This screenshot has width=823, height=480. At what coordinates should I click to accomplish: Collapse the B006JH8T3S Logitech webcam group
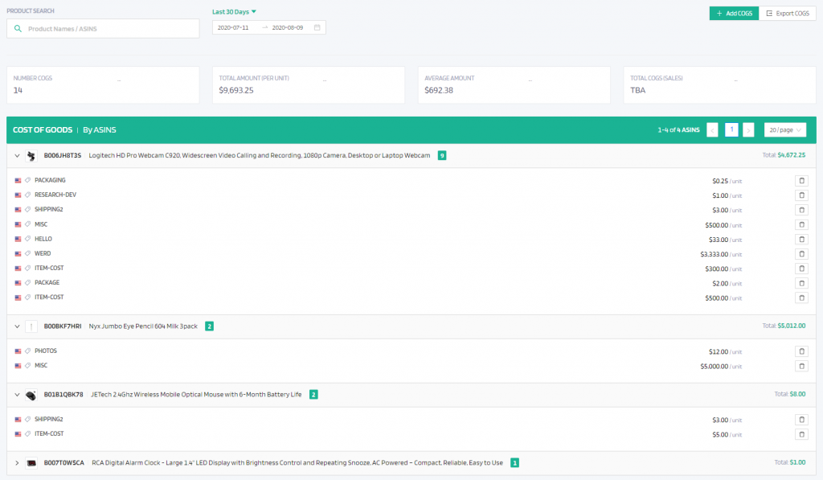tap(17, 156)
